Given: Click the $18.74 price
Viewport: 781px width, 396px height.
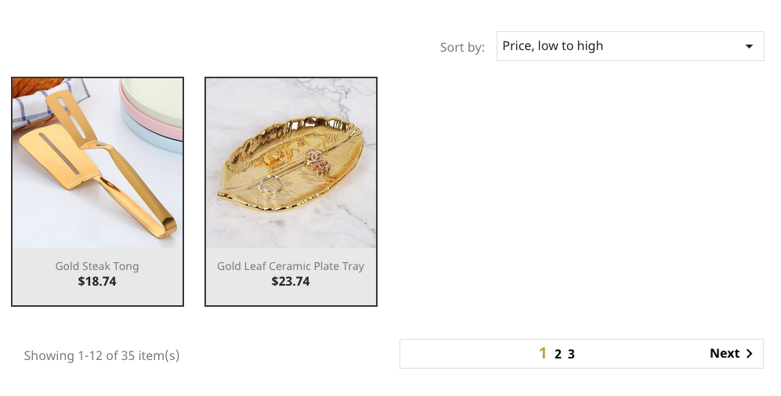Looking at the screenshot, I should pyautogui.click(x=97, y=282).
